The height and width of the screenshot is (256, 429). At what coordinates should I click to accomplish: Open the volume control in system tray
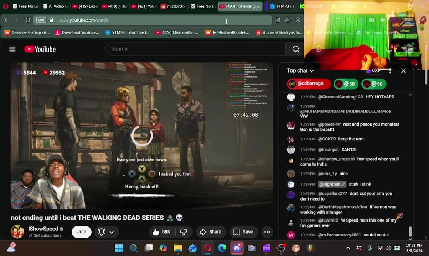388,248
